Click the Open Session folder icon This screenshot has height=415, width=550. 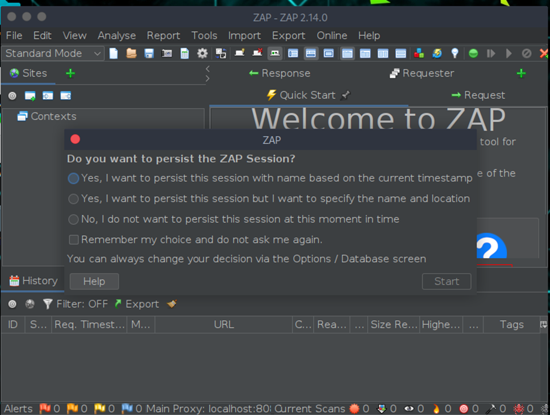[131, 53]
